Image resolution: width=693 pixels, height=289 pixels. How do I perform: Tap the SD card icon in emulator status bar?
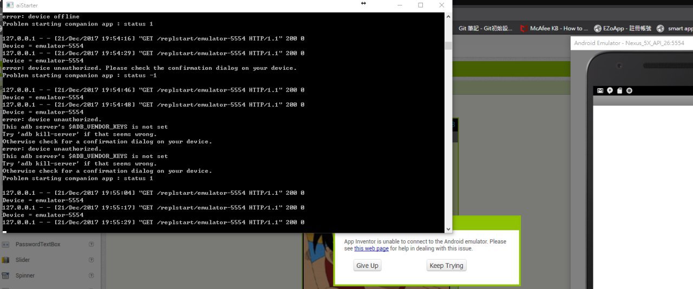(x=620, y=90)
